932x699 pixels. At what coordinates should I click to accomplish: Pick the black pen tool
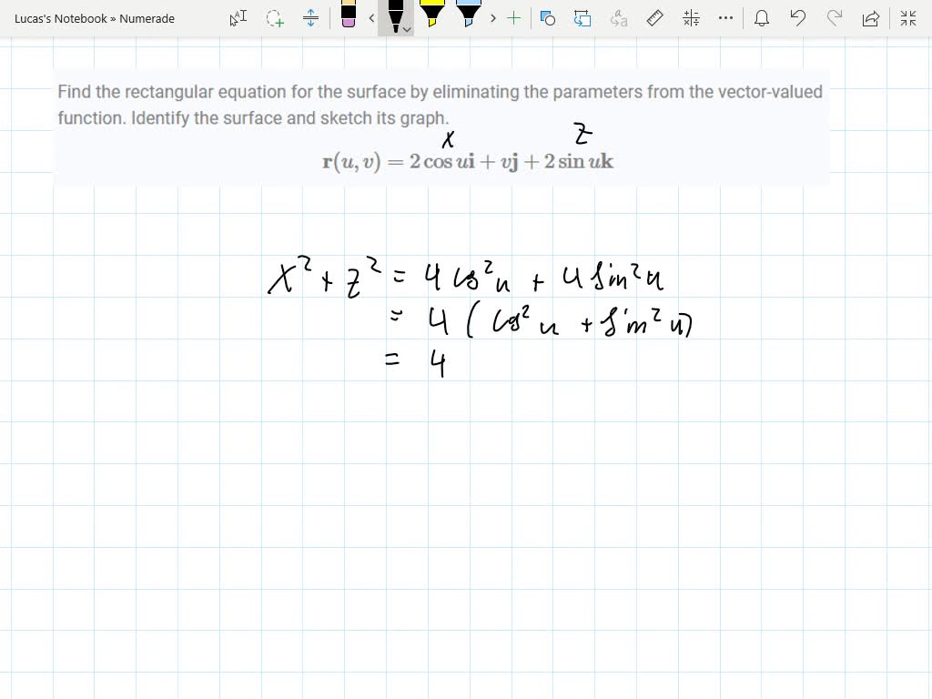point(396,16)
